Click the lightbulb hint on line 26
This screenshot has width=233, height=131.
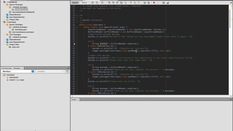point(74,44)
